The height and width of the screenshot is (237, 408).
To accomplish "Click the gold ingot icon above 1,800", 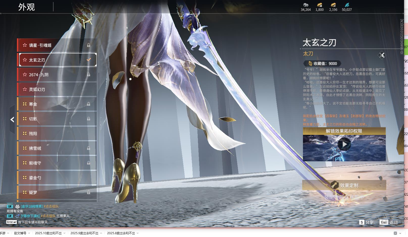I will point(320,5).
